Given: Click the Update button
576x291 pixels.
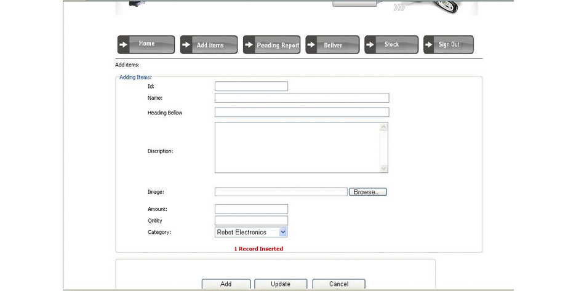Looking at the screenshot, I should coord(281,284).
